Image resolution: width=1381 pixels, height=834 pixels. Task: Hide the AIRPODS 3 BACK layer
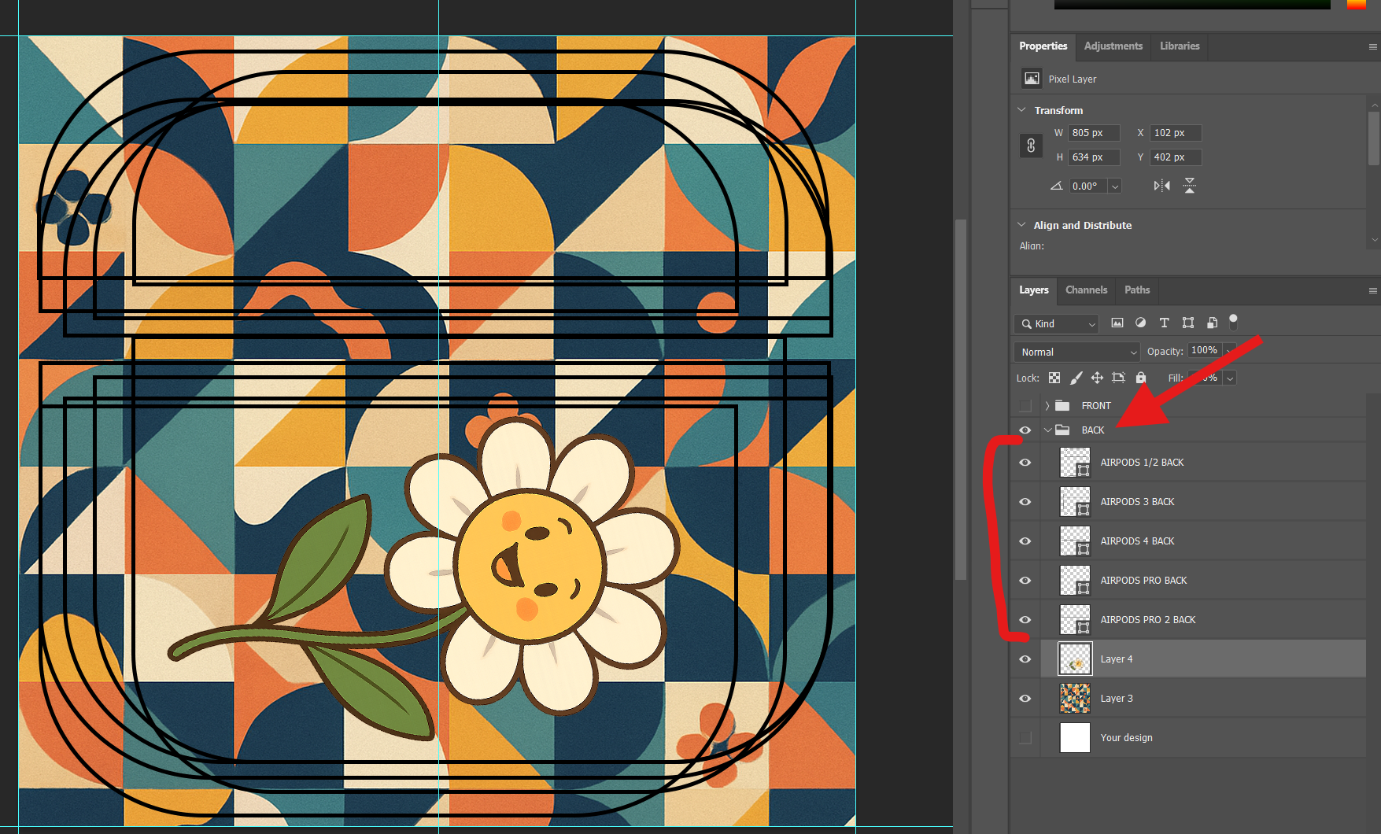(1025, 502)
